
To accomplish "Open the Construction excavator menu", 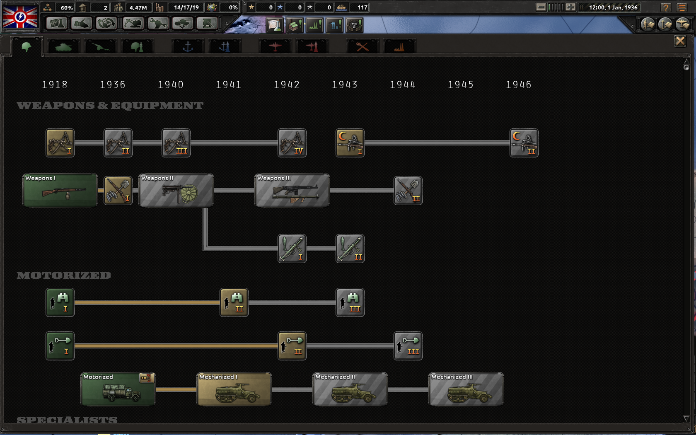I will coord(133,23).
